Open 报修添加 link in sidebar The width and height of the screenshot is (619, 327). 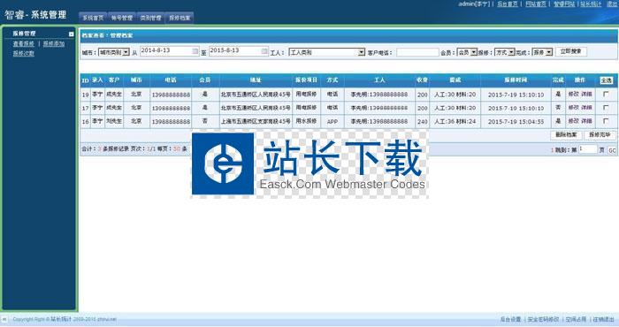(x=54, y=43)
